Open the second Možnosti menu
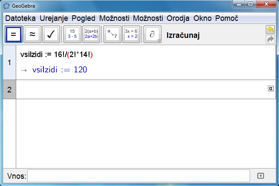 pyautogui.click(x=148, y=18)
